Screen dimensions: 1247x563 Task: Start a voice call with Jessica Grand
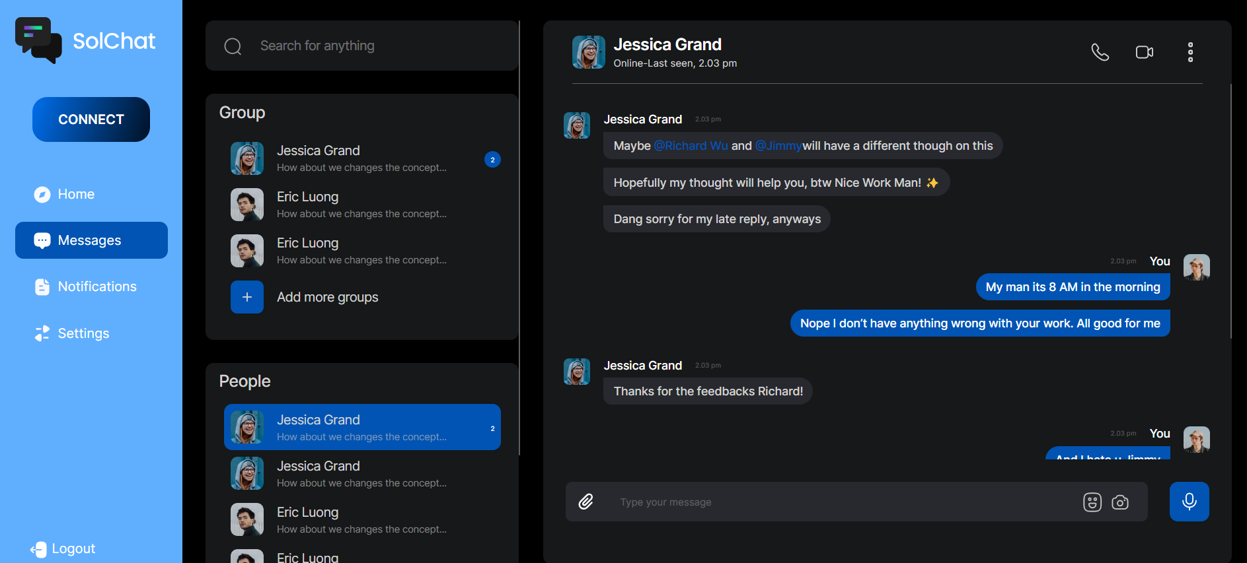point(1100,52)
